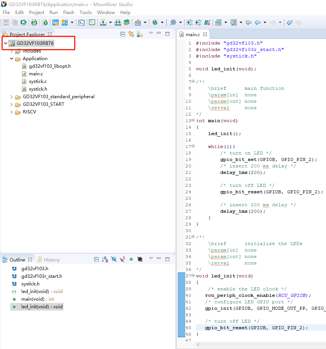Expand the Includes tree node
The height and width of the screenshot is (349, 326).
pyautogui.click(x=11, y=51)
